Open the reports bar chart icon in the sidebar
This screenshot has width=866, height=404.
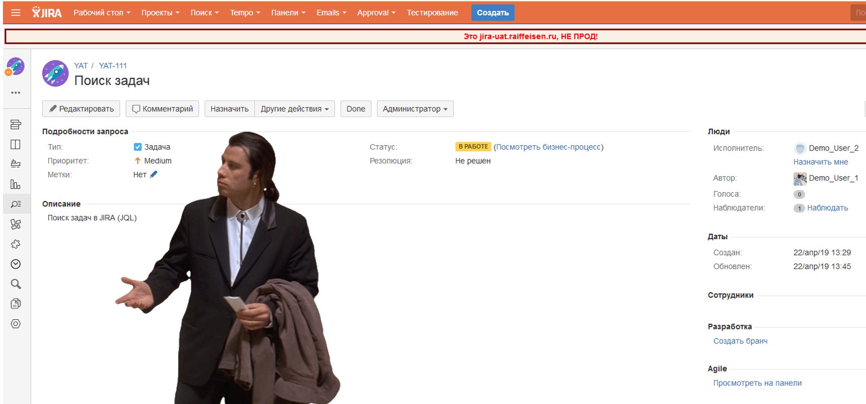point(16,185)
